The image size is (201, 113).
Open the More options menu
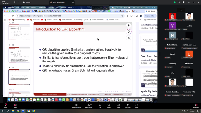pos(136,106)
